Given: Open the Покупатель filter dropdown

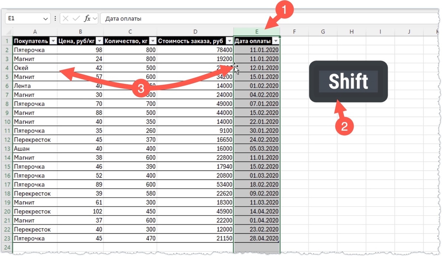Looking at the screenshot, I should (x=53, y=41).
